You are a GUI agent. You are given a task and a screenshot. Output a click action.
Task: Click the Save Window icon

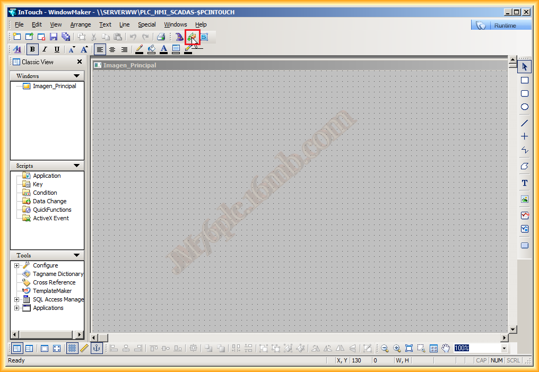(x=54, y=37)
